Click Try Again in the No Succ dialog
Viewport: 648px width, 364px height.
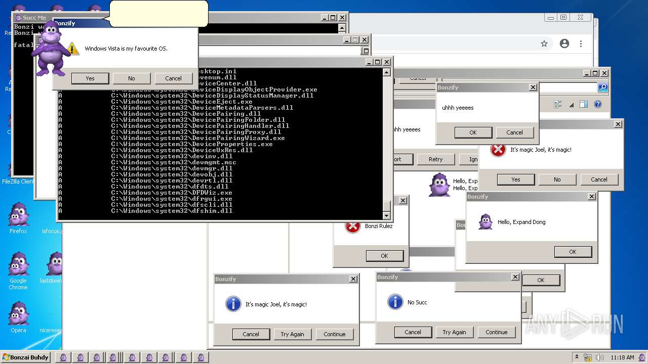click(x=454, y=332)
